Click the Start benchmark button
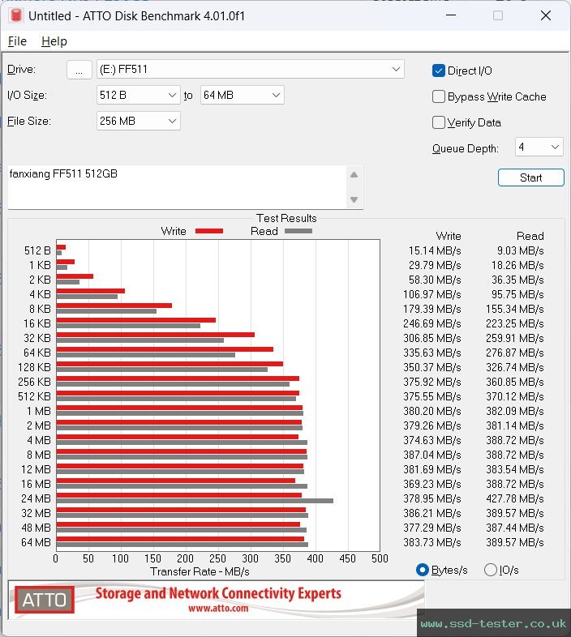 [x=530, y=177]
